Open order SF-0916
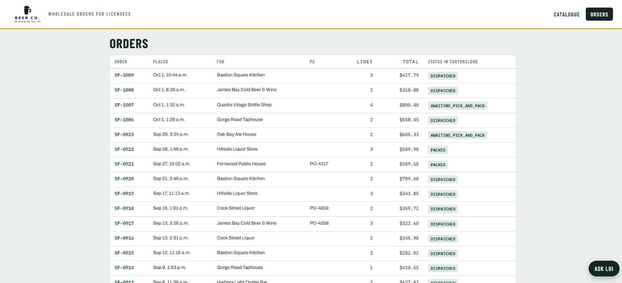 [x=124, y=238]
